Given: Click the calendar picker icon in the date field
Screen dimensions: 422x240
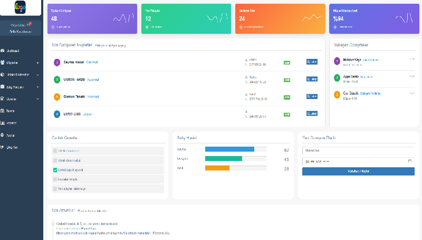Looking at the screenshot, I should point(410,161).
